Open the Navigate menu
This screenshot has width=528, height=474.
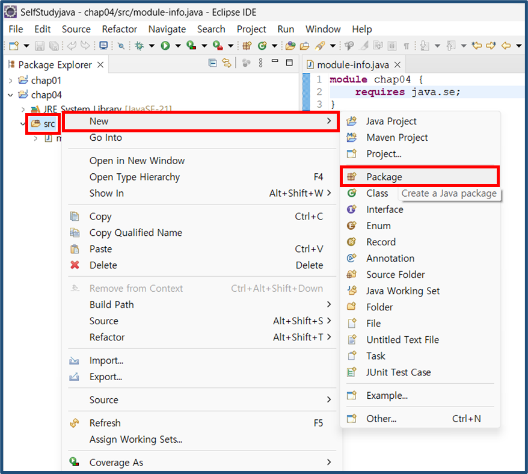pyautogui.click(x=167, y=29)
